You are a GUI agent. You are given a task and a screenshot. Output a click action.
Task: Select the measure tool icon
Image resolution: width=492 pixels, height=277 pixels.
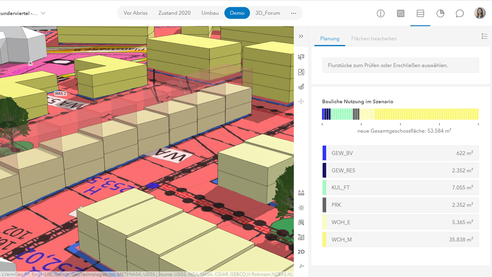301,193
